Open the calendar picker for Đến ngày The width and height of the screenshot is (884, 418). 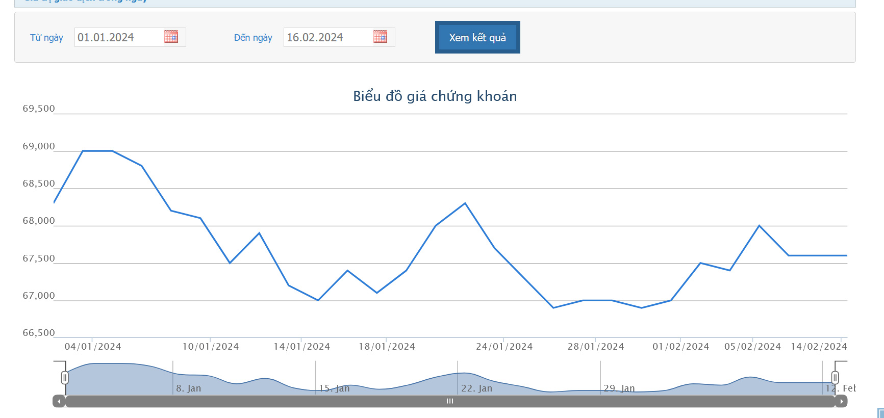pyautogui.click(x=380, y=37)
